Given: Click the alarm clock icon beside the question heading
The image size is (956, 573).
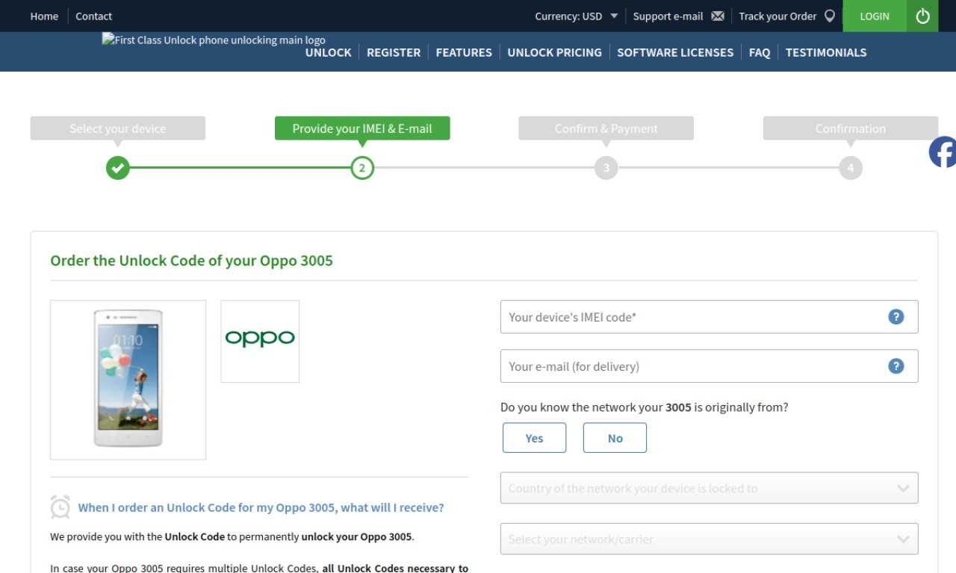Looking at the screenshot, I should (x=60, y=507).
